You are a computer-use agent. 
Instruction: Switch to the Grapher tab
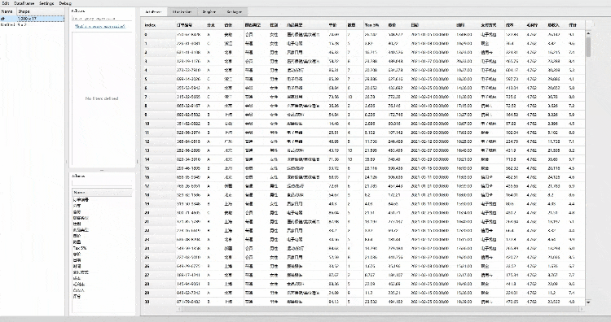tap(209, 12)
